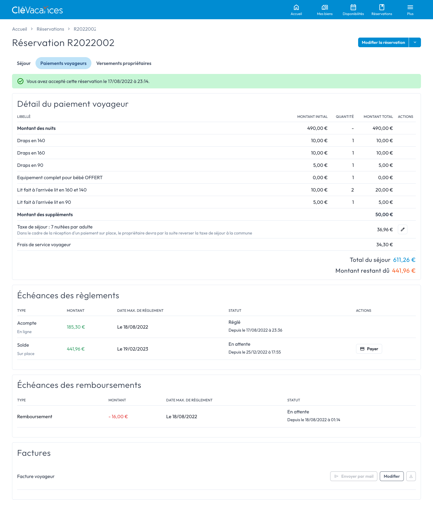Image resolution: width=433 pixels, height=506 pixels.
Task: Click the Montant restant dû 441,96 €
Action: coord(404,271)
